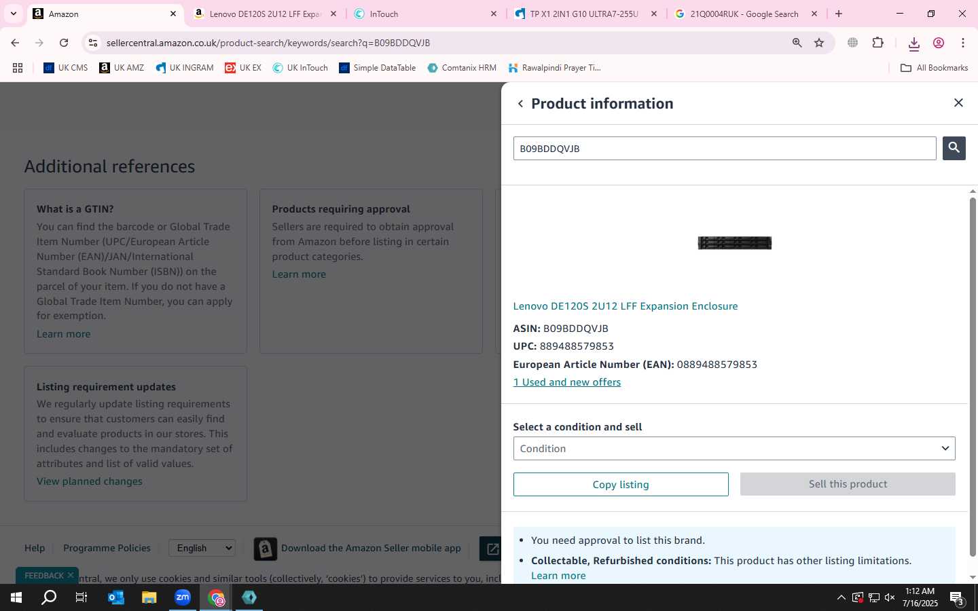Click the product thumbnail image
The image size is (978, 611).
735,243
